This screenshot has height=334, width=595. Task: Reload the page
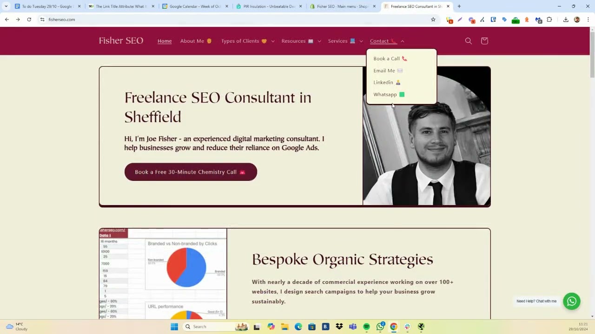point(29,19)
